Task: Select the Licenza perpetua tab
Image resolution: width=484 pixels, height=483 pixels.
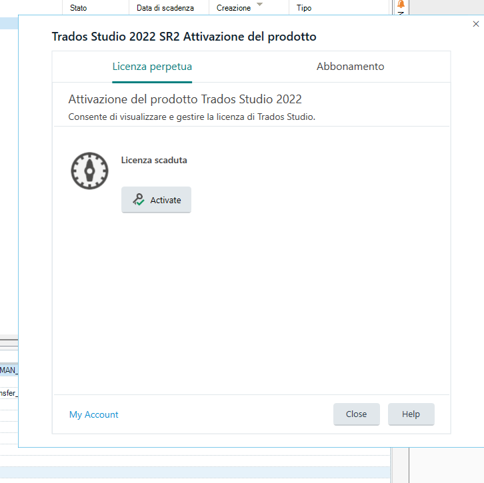Action: pyautogui.click(x=152, y=67)
